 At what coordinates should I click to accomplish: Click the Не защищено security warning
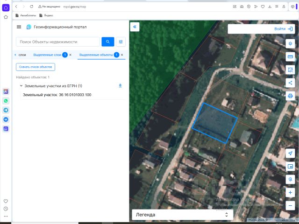point(49,7)
